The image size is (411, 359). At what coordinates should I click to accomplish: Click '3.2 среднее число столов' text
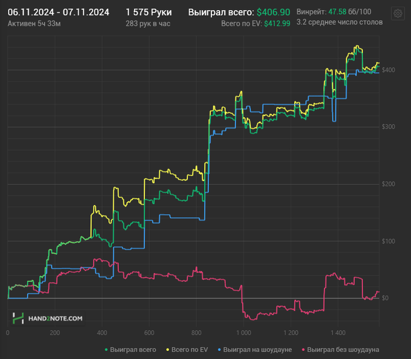[339, 22]
